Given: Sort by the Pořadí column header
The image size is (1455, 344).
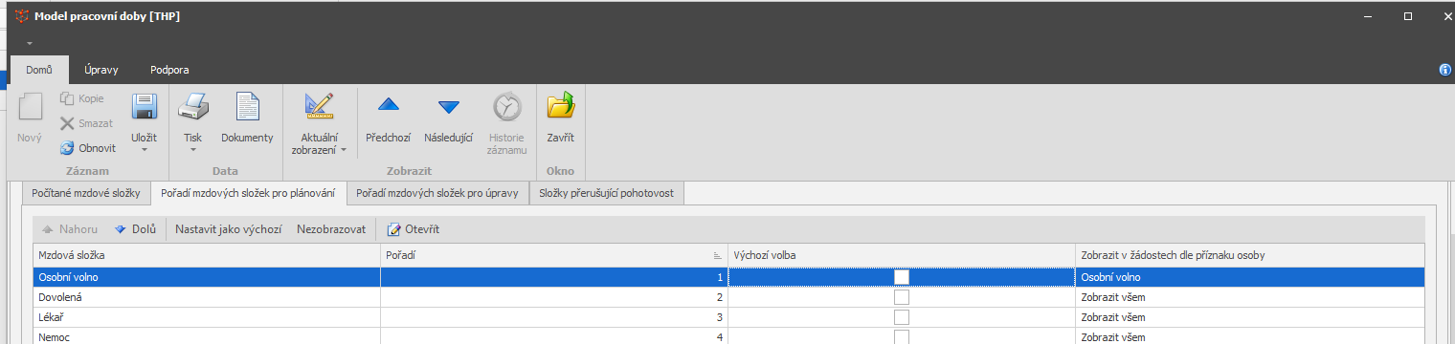Looking at the screenshot, I should pyautogui.click(x=553, y=255).
